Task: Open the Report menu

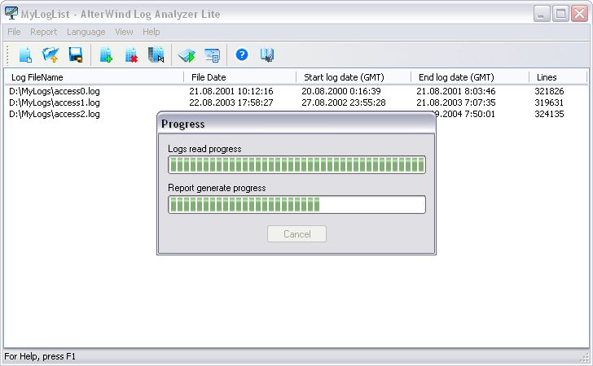Action: [43, 32]
